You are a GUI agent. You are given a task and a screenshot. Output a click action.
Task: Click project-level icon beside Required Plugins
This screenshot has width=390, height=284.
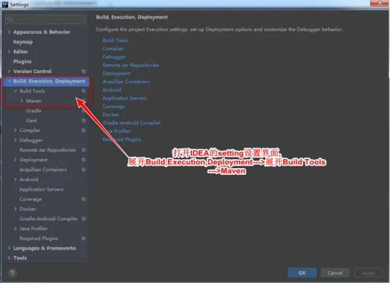[x=84, y=239]
